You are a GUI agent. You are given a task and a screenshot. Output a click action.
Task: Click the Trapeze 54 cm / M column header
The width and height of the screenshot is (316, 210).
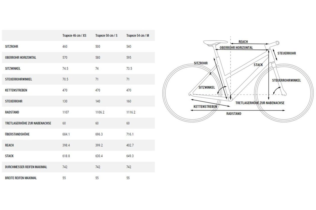pos(138,35)
